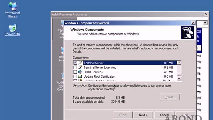
Task: Click the Help button in wizard
Action: [185, 115]
